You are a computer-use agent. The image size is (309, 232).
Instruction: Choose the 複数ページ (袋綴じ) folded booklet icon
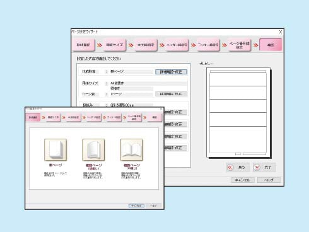[93, 150]
